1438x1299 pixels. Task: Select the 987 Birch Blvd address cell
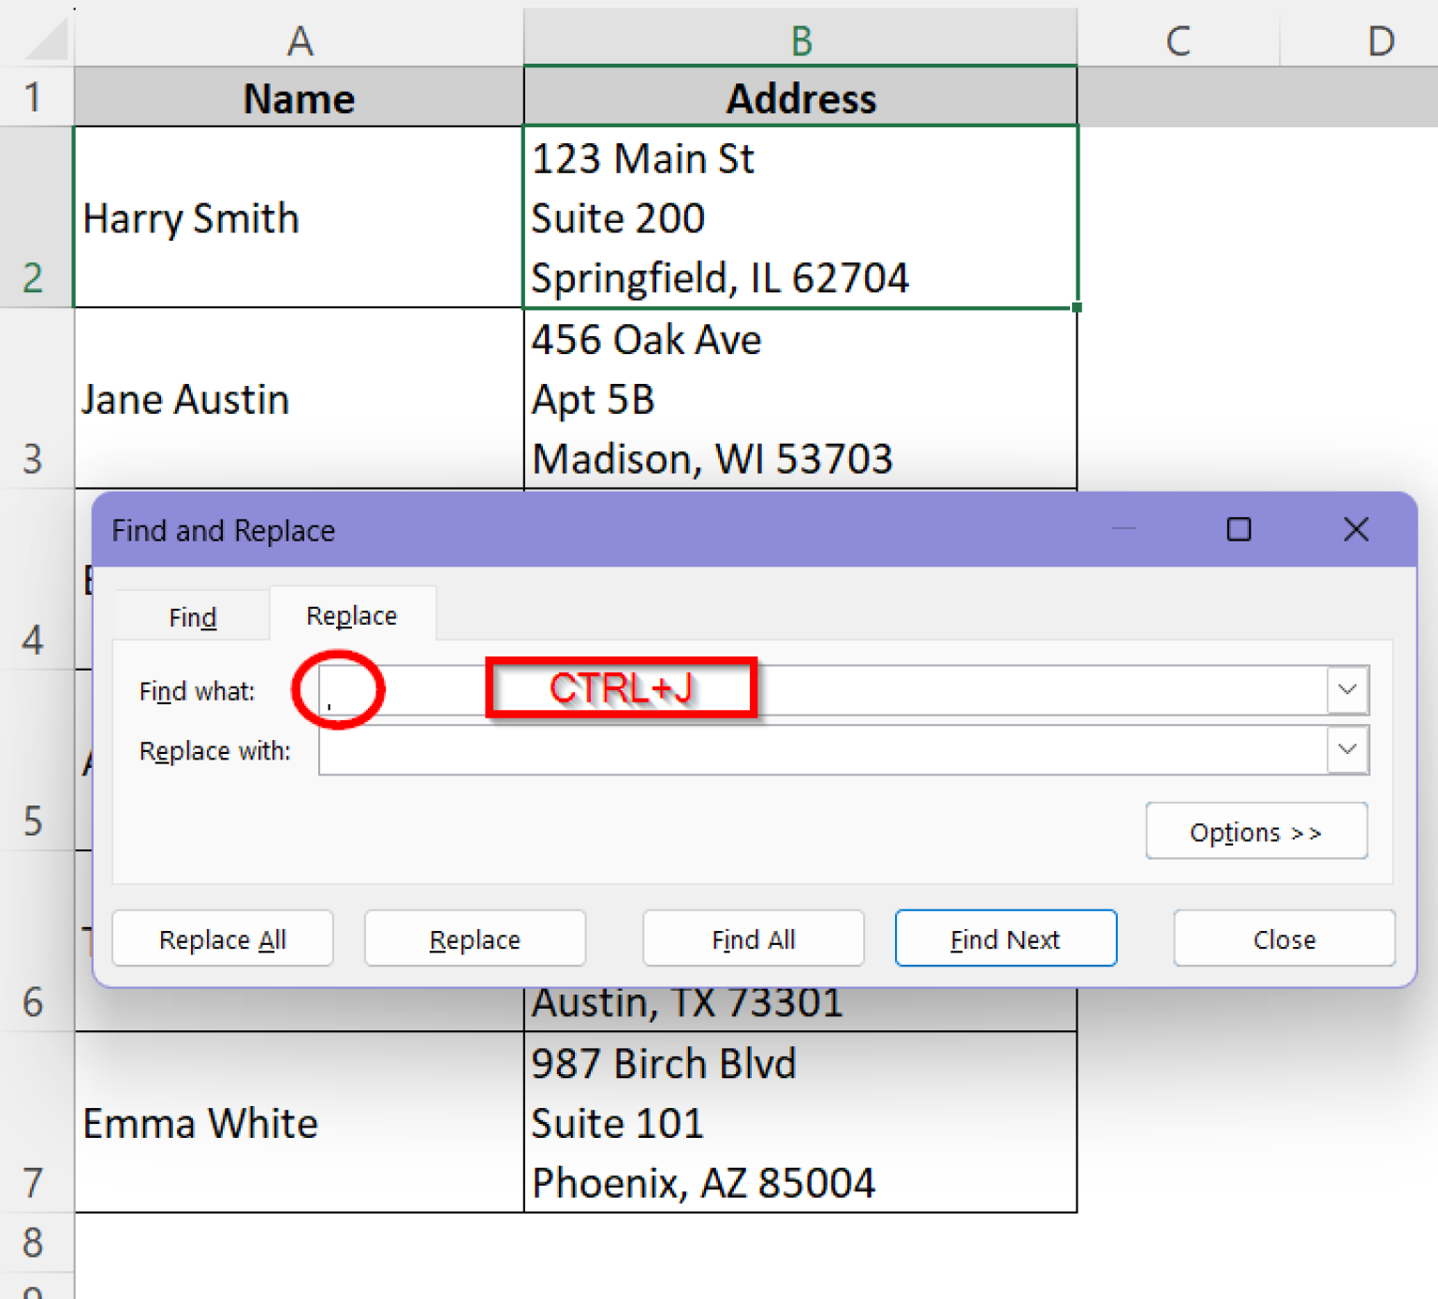(x=801, y=1122)
